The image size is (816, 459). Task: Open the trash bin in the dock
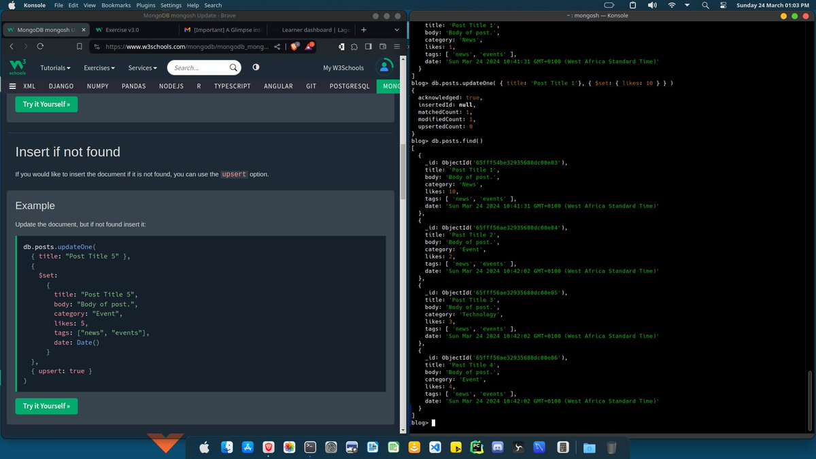pyautogui.click(x=611, y=447)
